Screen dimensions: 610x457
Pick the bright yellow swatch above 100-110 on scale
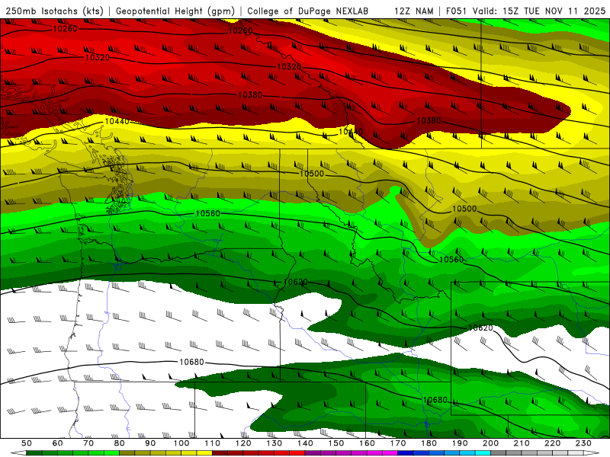click(204, 453)
